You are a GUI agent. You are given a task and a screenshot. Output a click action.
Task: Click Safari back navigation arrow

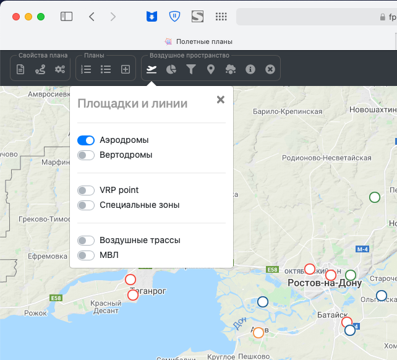click(x=92, y=17)
